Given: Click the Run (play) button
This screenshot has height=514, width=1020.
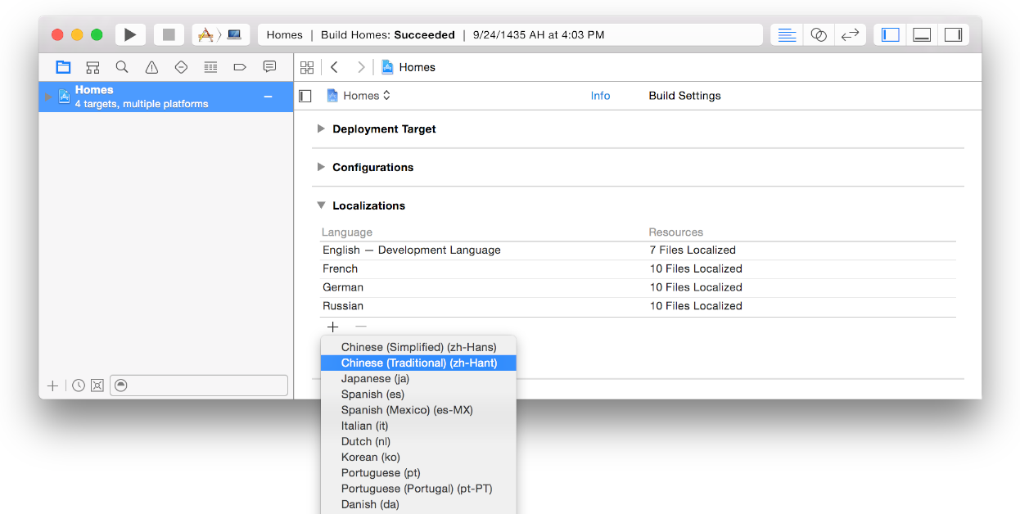Looking at the screenshot, I should click(x=130, y=34).
